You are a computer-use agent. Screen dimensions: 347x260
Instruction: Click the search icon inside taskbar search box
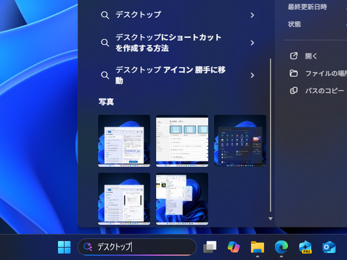click(x=88, y=247)
